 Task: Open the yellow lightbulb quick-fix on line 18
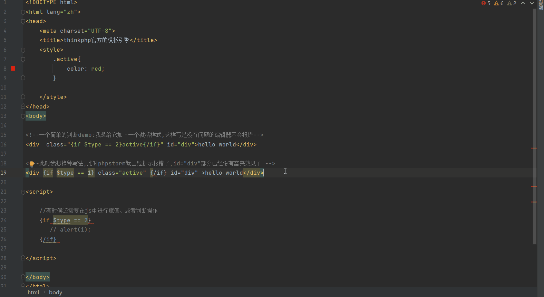32,164
